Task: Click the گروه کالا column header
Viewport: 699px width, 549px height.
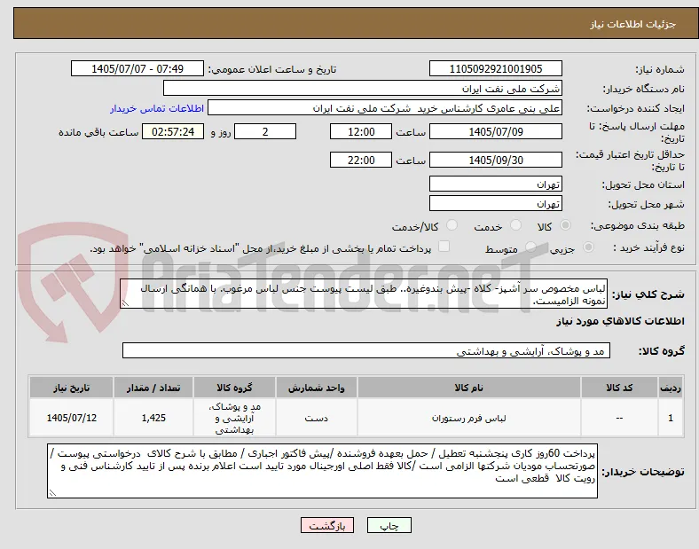Action: [x=234, y=388]
